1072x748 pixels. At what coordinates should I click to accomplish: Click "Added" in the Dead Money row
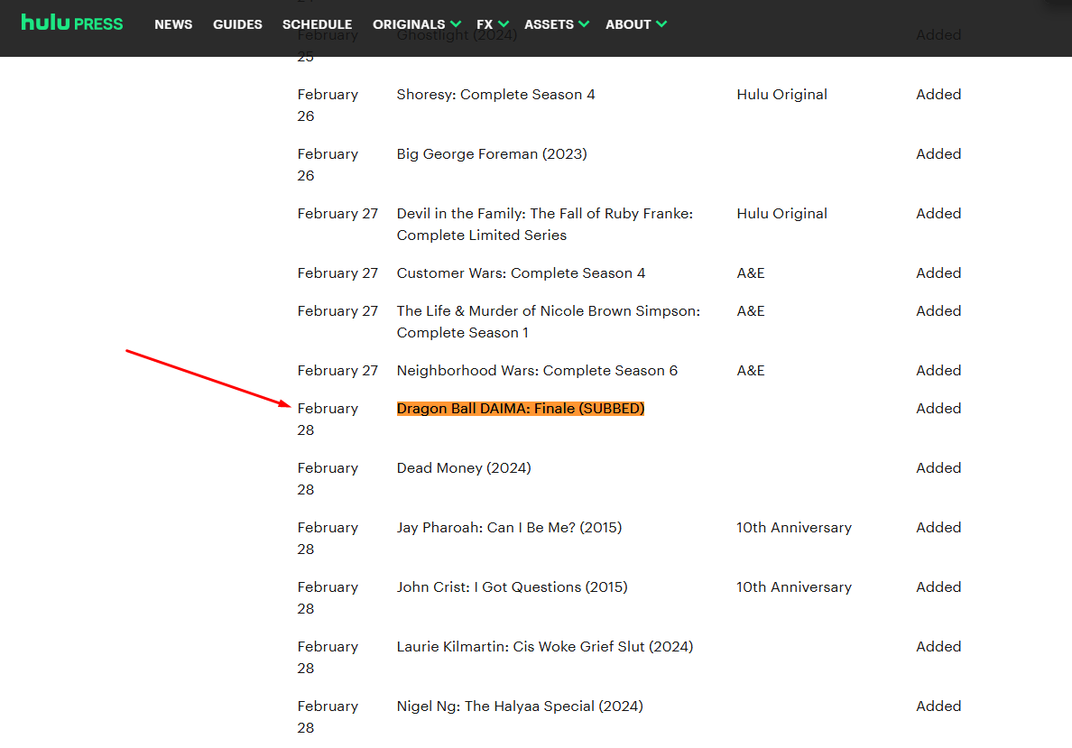[x=938, y=467]
